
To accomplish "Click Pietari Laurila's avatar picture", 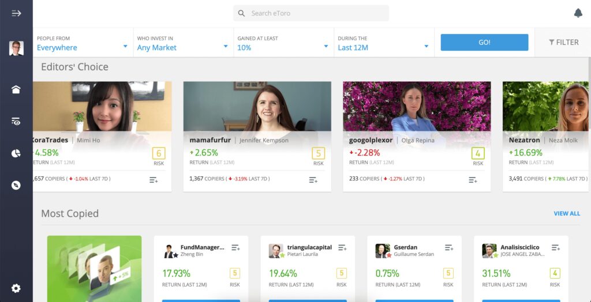I will [276, 251].
